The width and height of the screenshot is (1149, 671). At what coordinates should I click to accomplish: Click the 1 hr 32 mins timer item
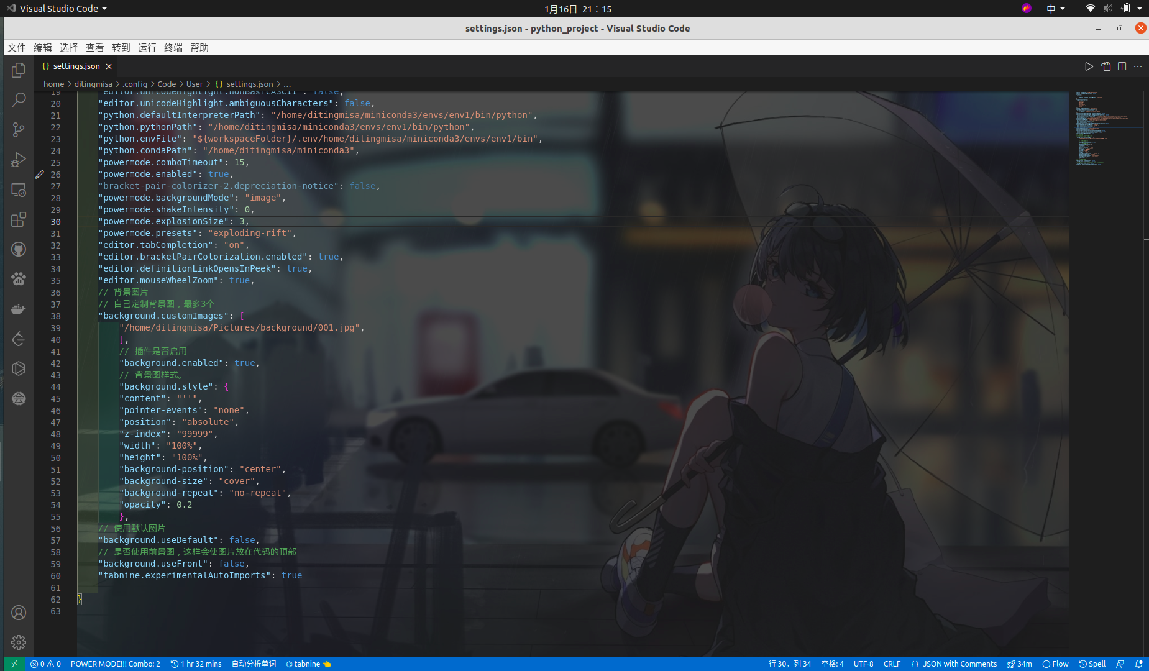196,664
